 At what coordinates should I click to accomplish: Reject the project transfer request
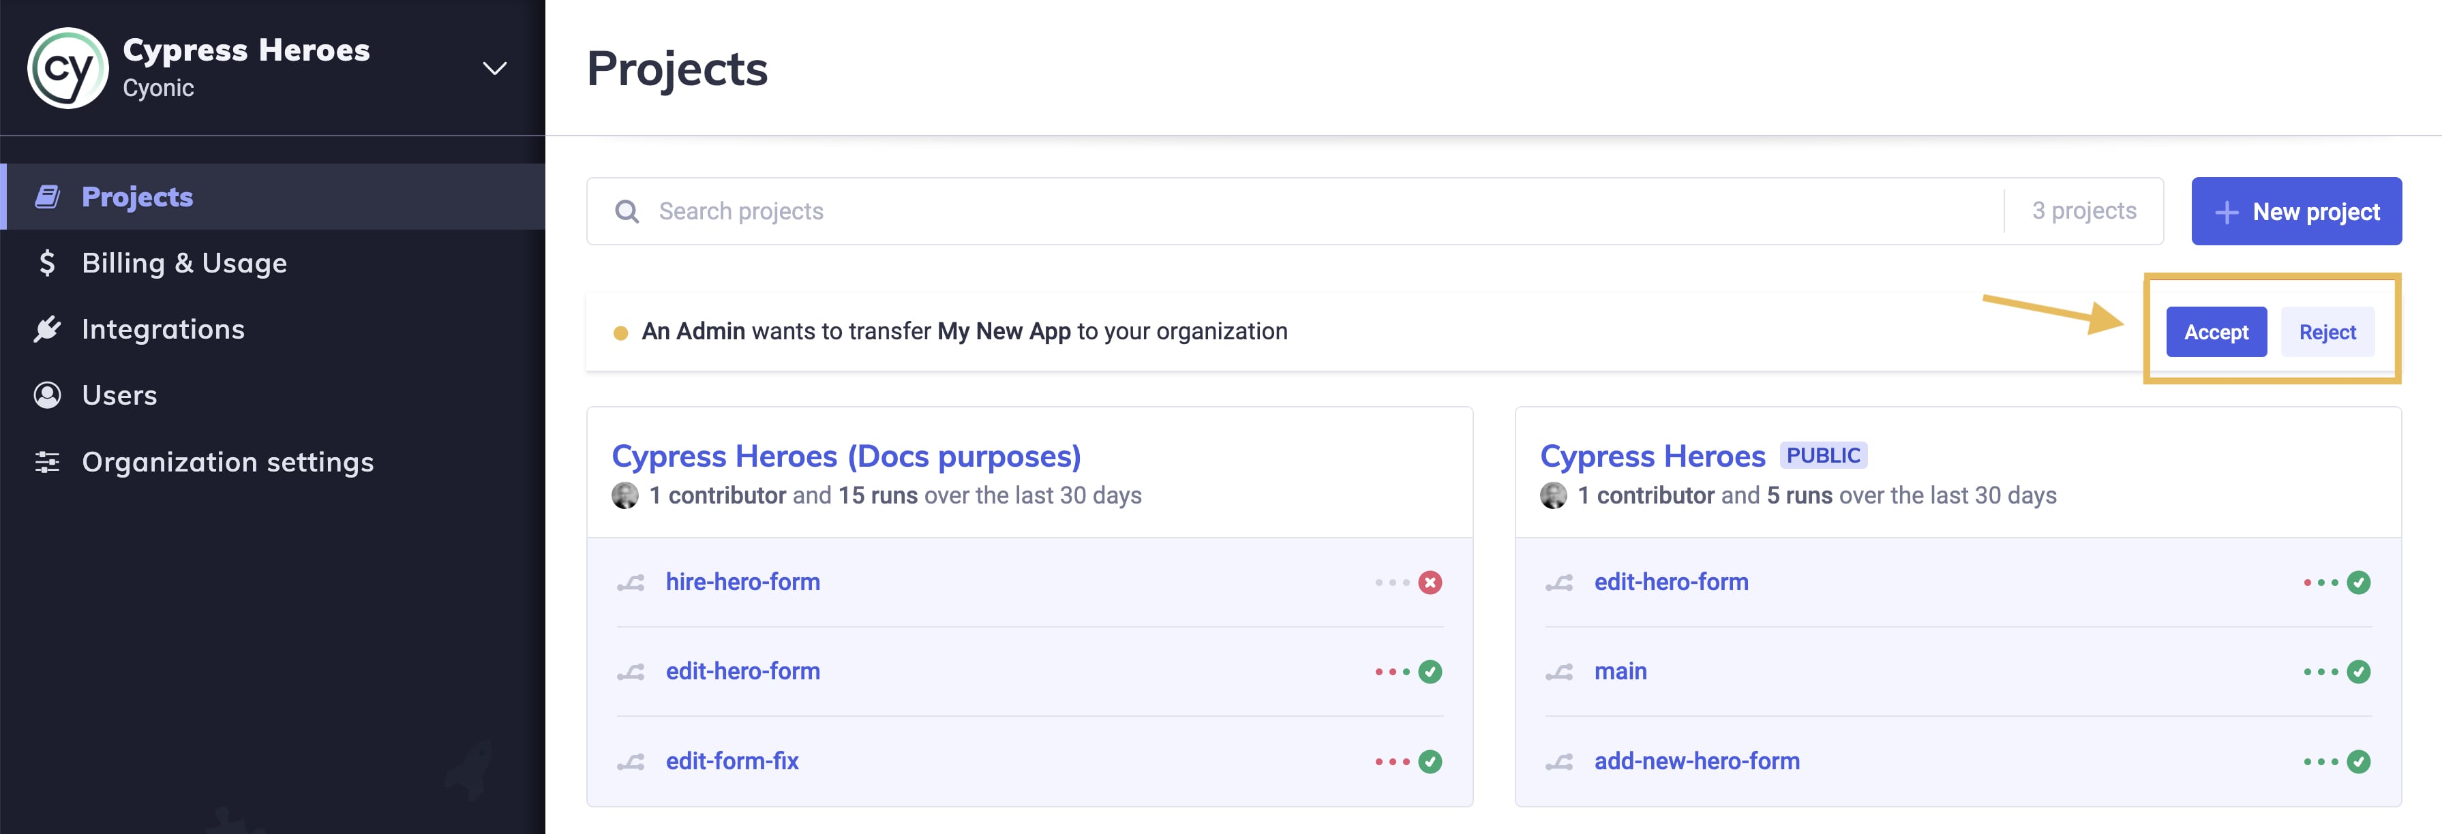click(x=2326, y=332)
